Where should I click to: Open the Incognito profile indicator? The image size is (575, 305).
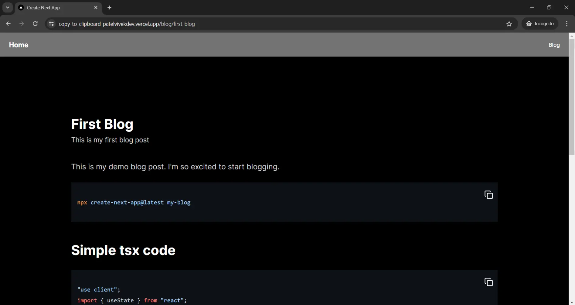540,24
